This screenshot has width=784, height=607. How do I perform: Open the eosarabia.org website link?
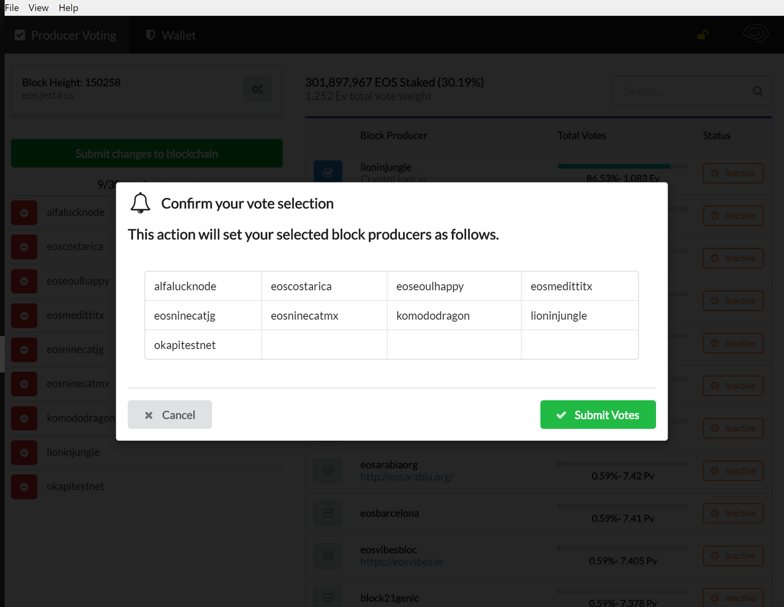coord(407,477)
